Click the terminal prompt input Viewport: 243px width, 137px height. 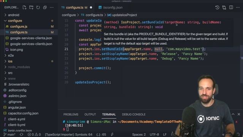coord(68,129)
